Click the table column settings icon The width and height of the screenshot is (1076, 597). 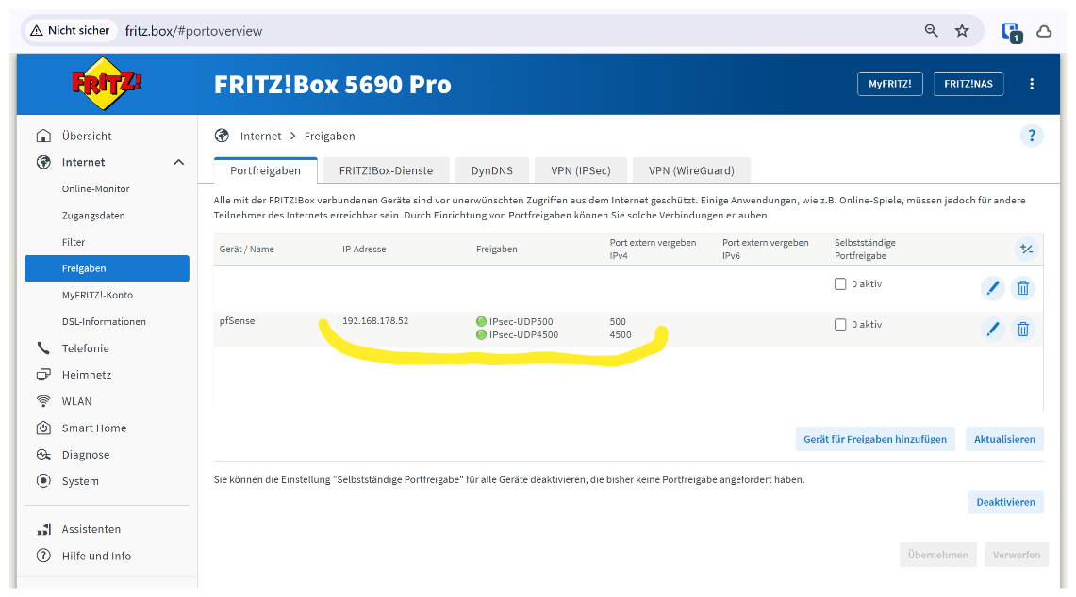1026,250
